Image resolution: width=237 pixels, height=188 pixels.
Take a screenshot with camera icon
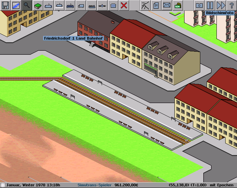pos(199,5)
